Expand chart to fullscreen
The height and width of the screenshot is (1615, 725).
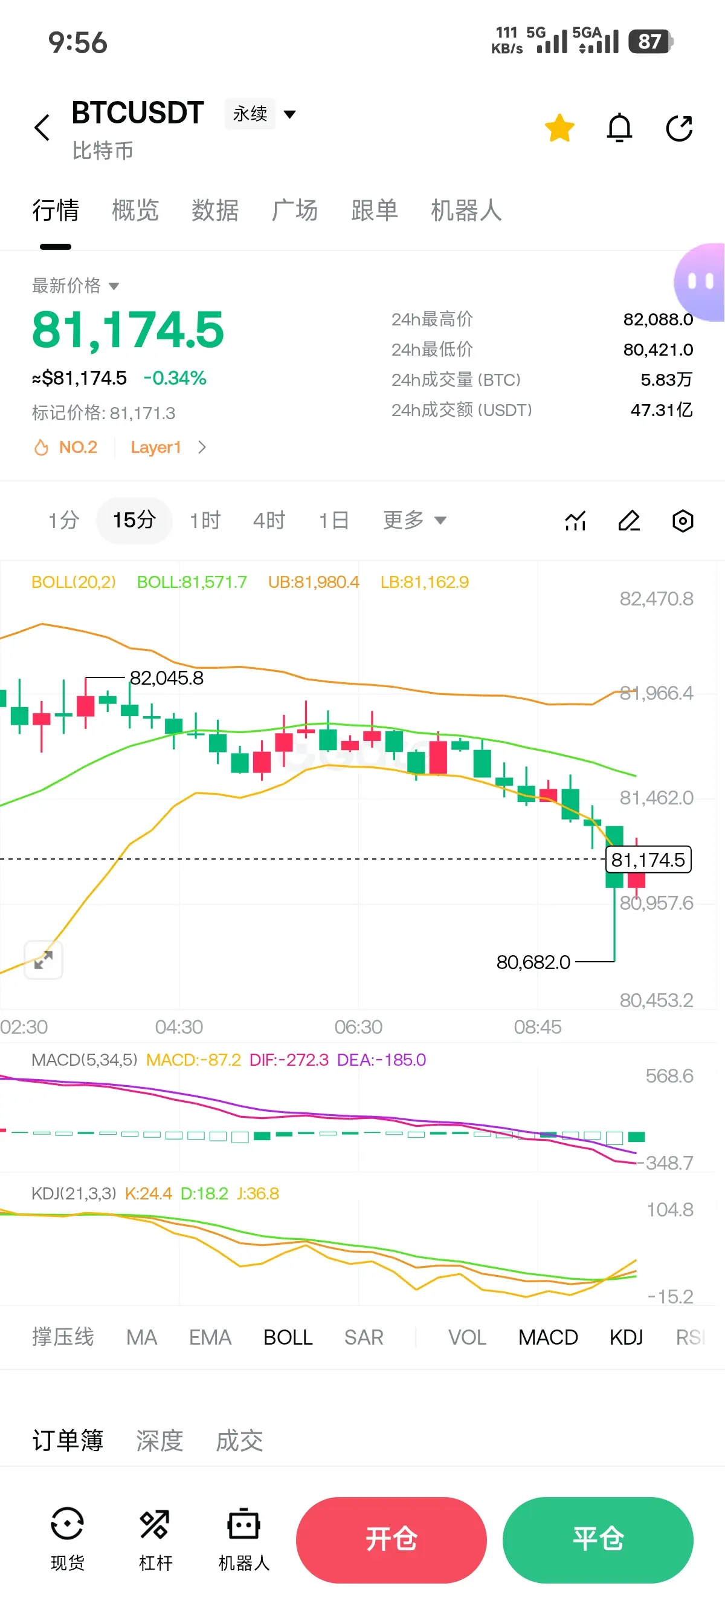pos(43,960)
